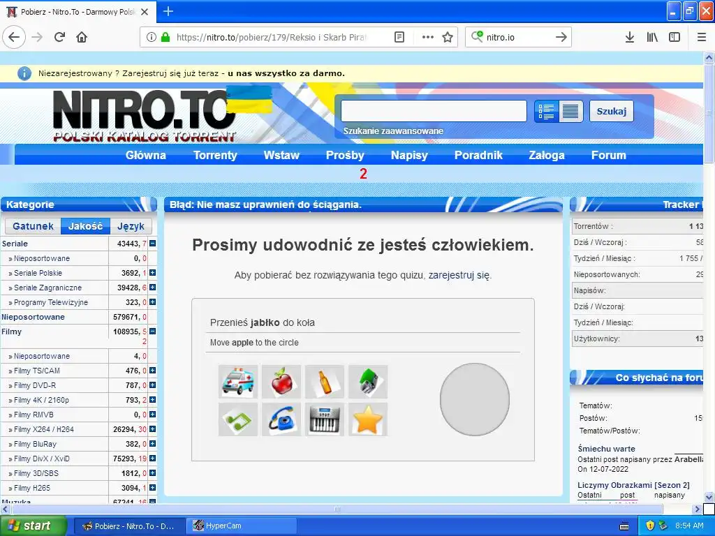Viewport: 715px width, 536px height.
Task: Pick the red apple captcha icon
Action: pyautogui.click(x=281, y=382)
